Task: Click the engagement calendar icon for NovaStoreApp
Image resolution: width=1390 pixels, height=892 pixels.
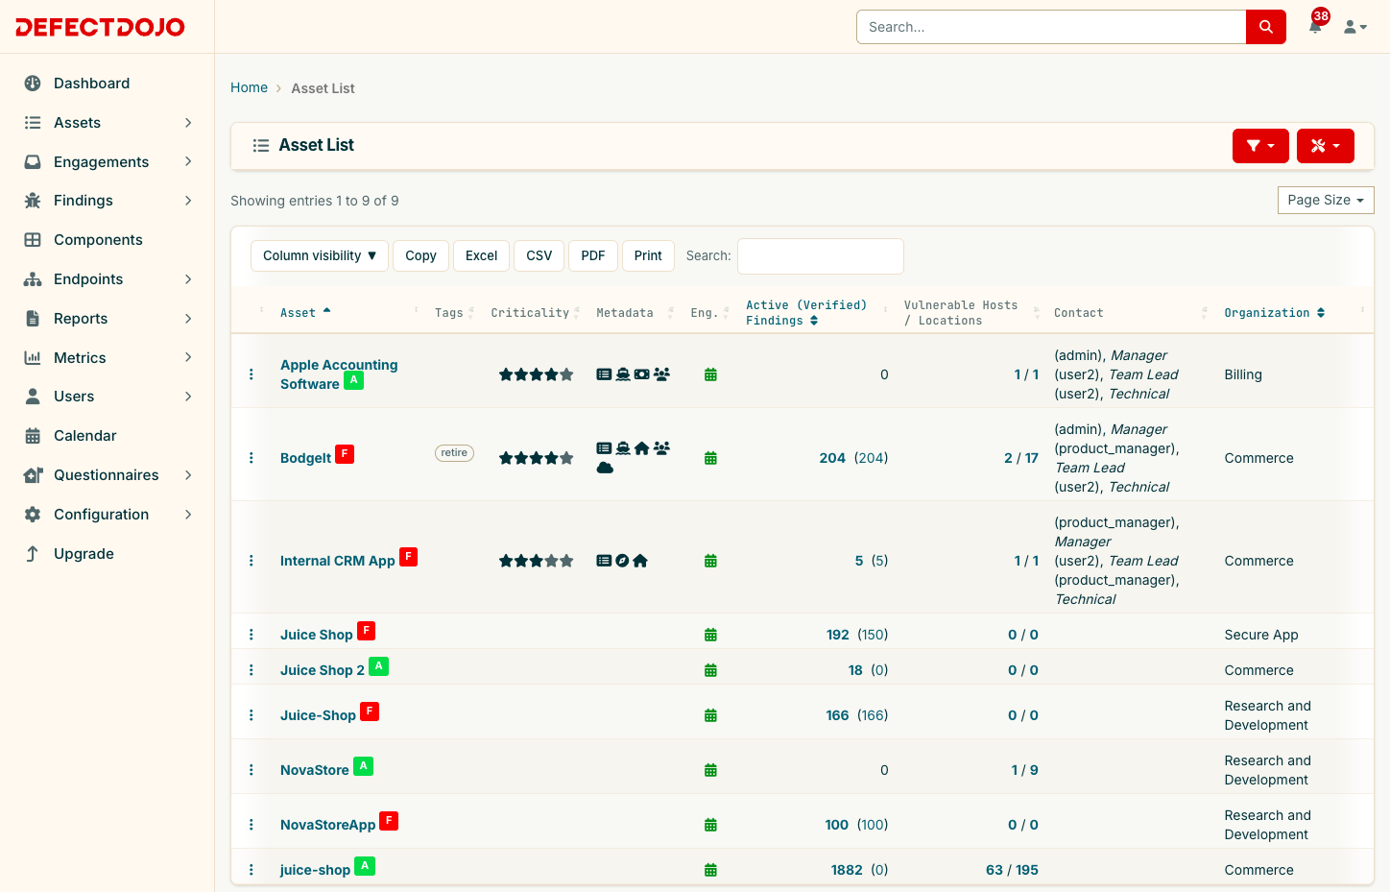Action: [710, 826]
